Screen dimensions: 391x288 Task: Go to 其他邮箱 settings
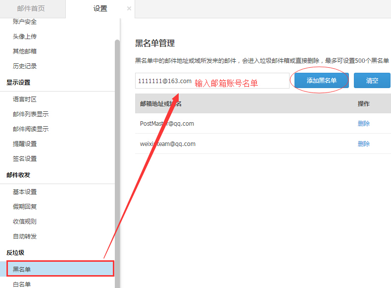point(25,51)
